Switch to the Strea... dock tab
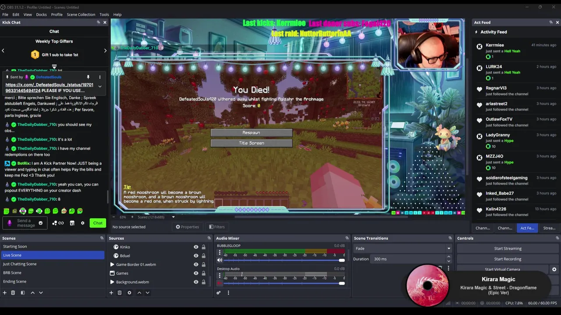 point(549,228)
